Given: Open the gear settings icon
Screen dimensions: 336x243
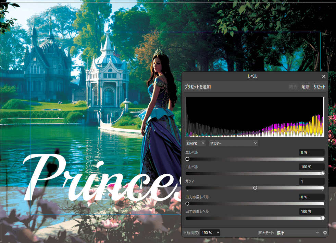Looking at the screenshot, I should click(325, 233).
